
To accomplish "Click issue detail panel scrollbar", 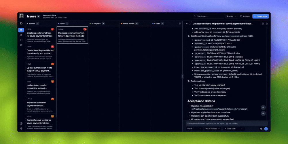I will (270, 82).
